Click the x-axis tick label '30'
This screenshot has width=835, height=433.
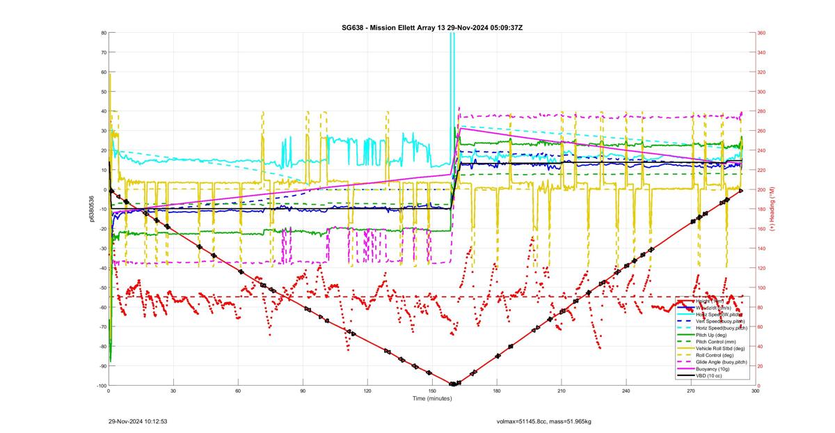click(173, 391)
